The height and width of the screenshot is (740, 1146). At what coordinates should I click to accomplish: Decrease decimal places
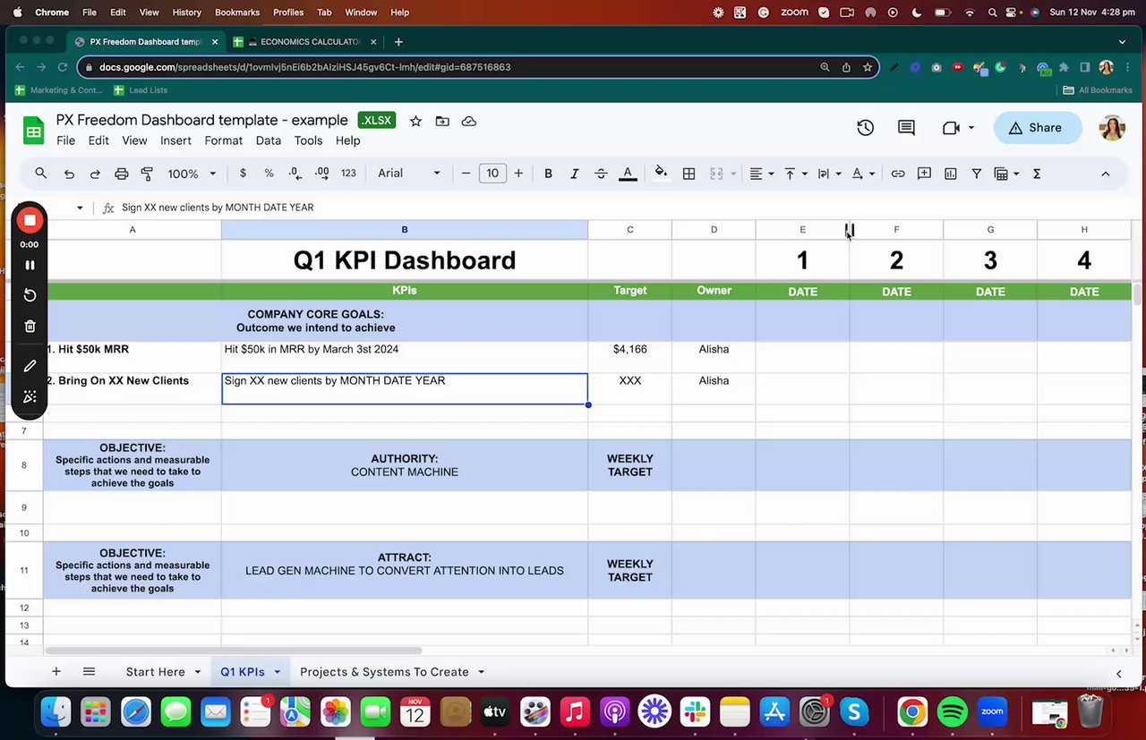(295, 174)
